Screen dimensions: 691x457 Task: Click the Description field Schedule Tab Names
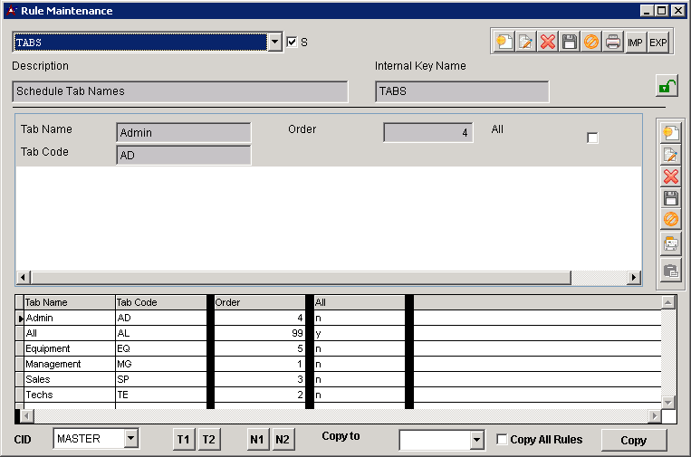[180, 91]
